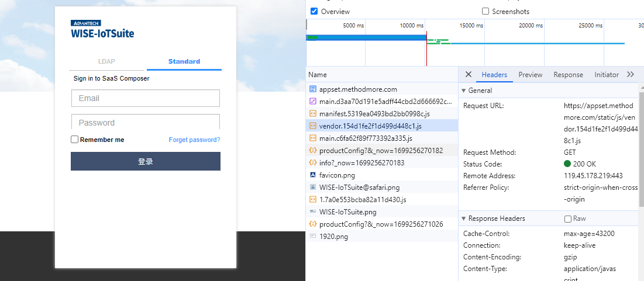This screenshot has height=281, width=644.
Task: Click the script icon beside 1.7a0e553bcba82a11d430.js
Action: pos(312,200)
